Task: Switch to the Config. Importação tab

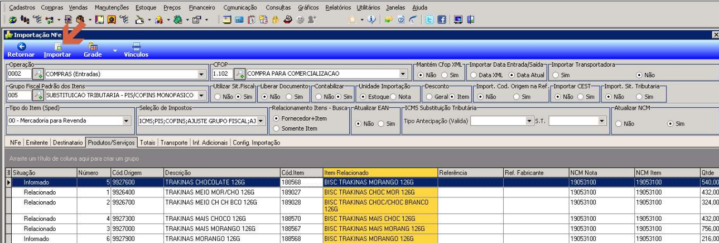Action: click(256, 142)
